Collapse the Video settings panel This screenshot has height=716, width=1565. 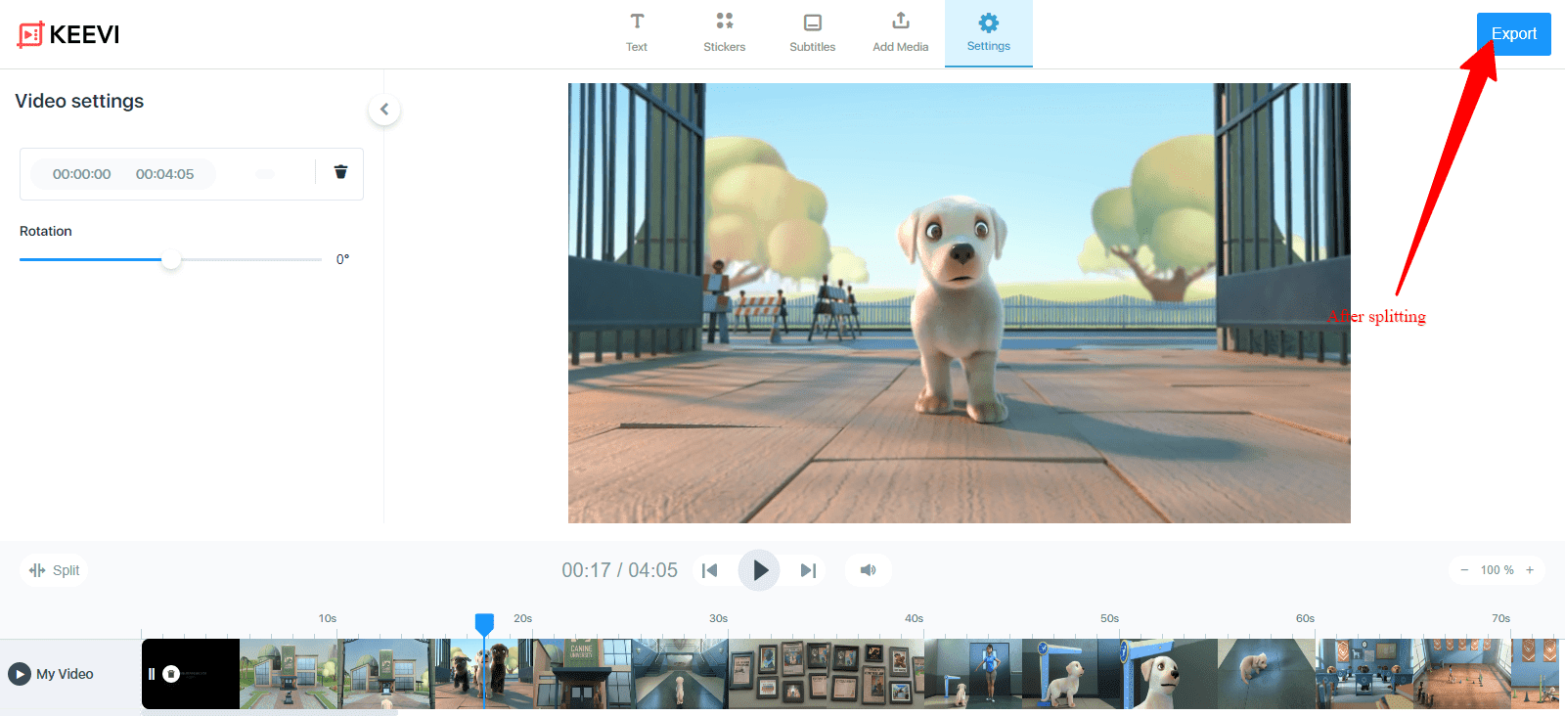click(384, 110)
